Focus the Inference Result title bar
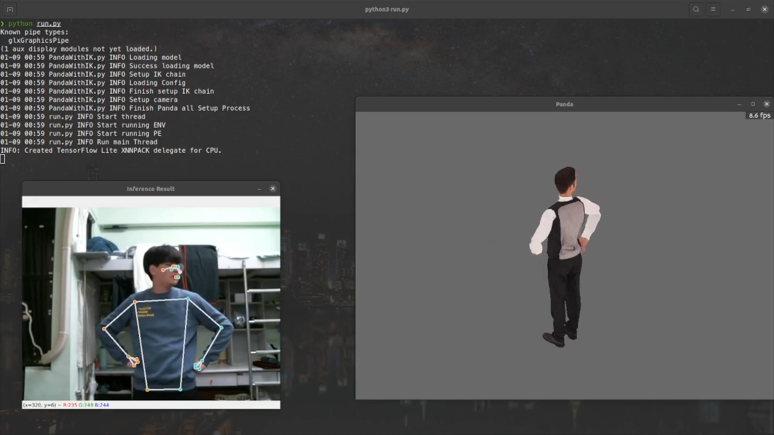This screenshot has width=774, height=435. [150, 189]
